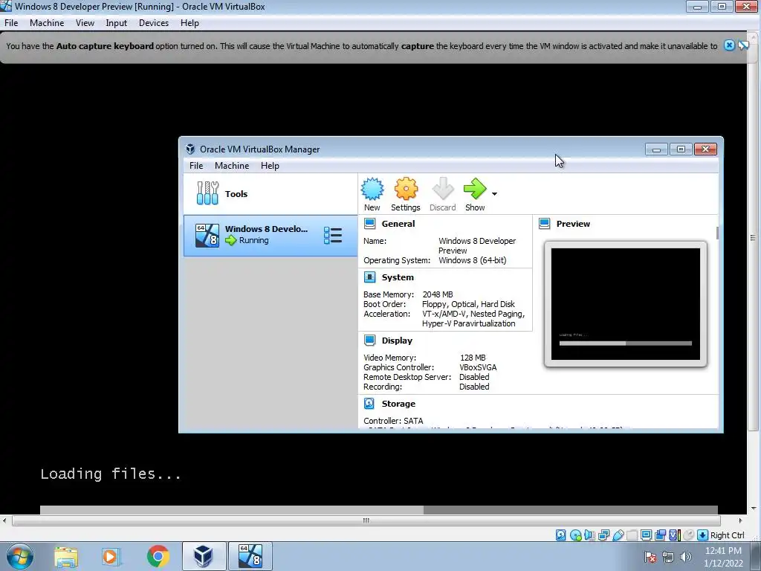761x571 pixels.
Task: Click the Right Ctrl host key label
Action: pyautogui.click(x=727, y=535)
